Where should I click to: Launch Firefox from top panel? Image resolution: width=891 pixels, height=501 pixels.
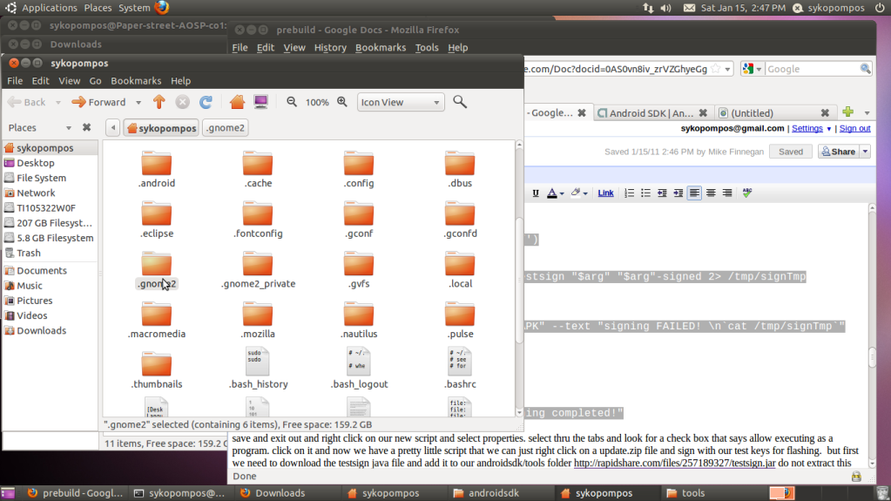(162, 7)
